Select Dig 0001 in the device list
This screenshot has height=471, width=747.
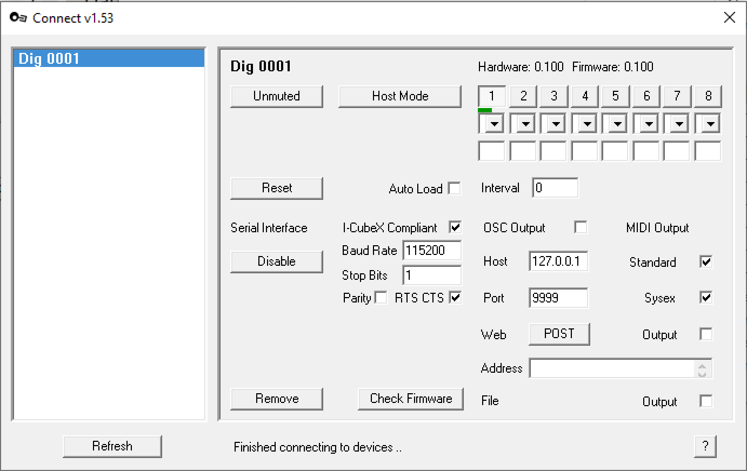tap(108, 58)
